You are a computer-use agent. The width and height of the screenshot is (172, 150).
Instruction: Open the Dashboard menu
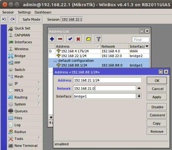pyautogui.click(x=43, y=12)
